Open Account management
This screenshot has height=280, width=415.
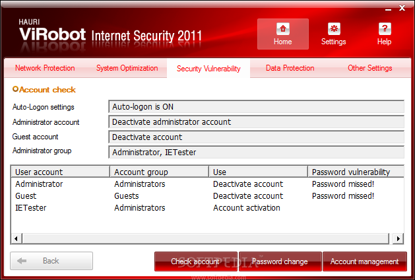click(x=364, y=262)
